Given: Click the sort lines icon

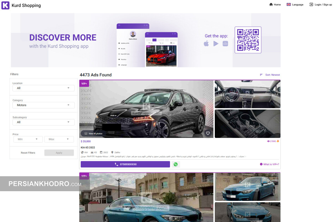Looking at the screenshot, I should (x=261, y=75).
